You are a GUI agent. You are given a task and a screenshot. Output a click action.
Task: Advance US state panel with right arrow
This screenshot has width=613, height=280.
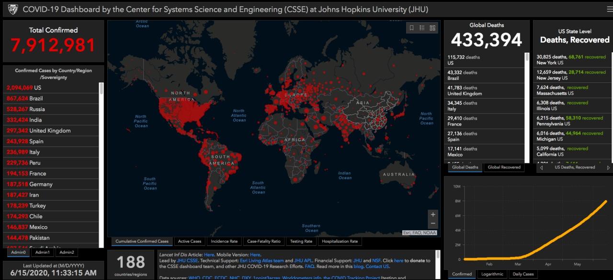[x=608, y=168]
